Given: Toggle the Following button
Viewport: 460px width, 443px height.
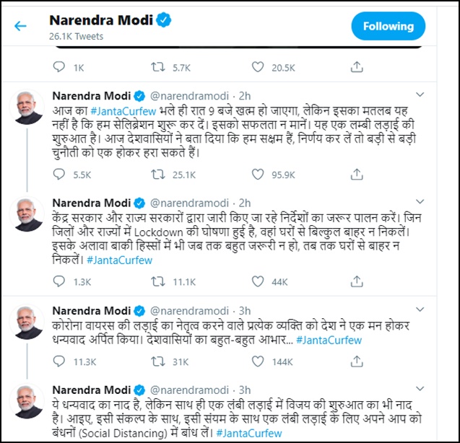Looking at the screenshot, I should tap(388, 26).
